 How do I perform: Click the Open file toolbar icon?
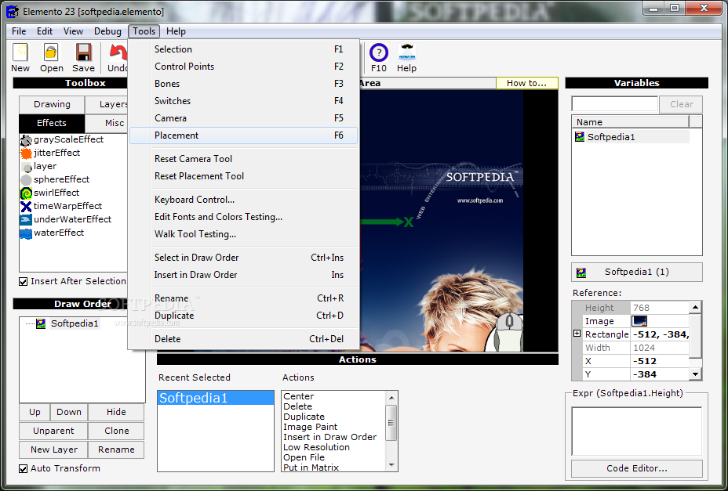coord(51,52)
